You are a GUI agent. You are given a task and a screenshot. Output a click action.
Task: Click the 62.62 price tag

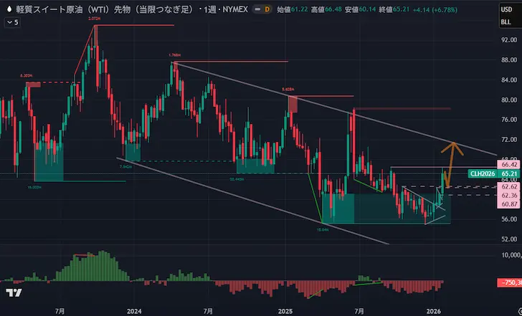point(509,186)
